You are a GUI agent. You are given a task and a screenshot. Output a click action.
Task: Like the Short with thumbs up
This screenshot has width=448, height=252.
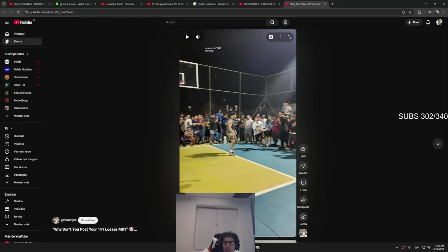pos(303,149)
